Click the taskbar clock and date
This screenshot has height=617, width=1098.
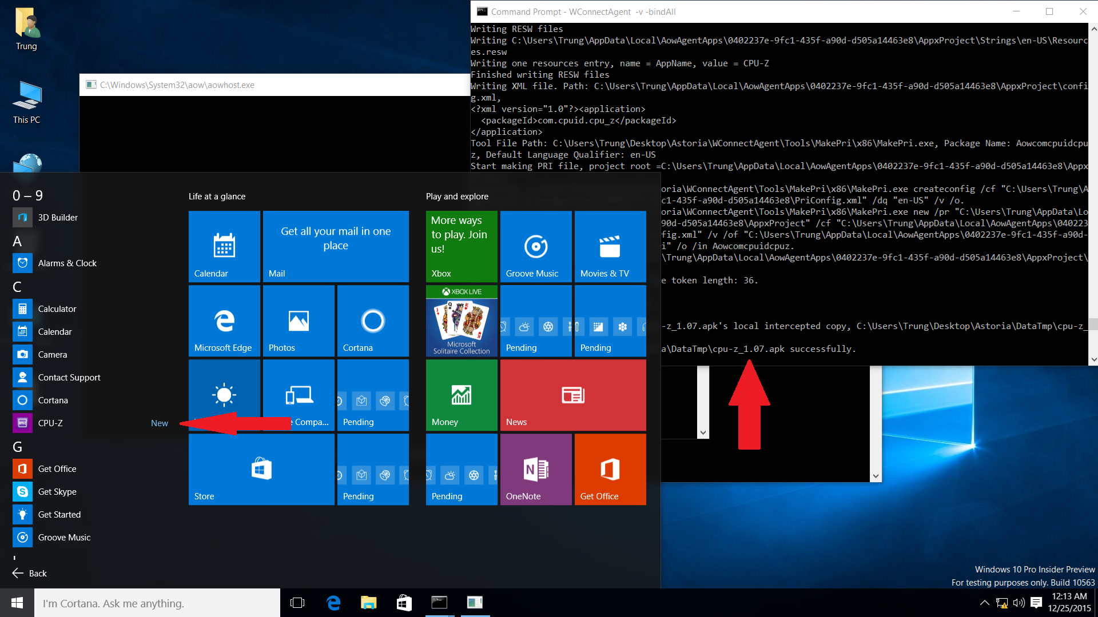pyautogui.click(x=1069, y=603)
